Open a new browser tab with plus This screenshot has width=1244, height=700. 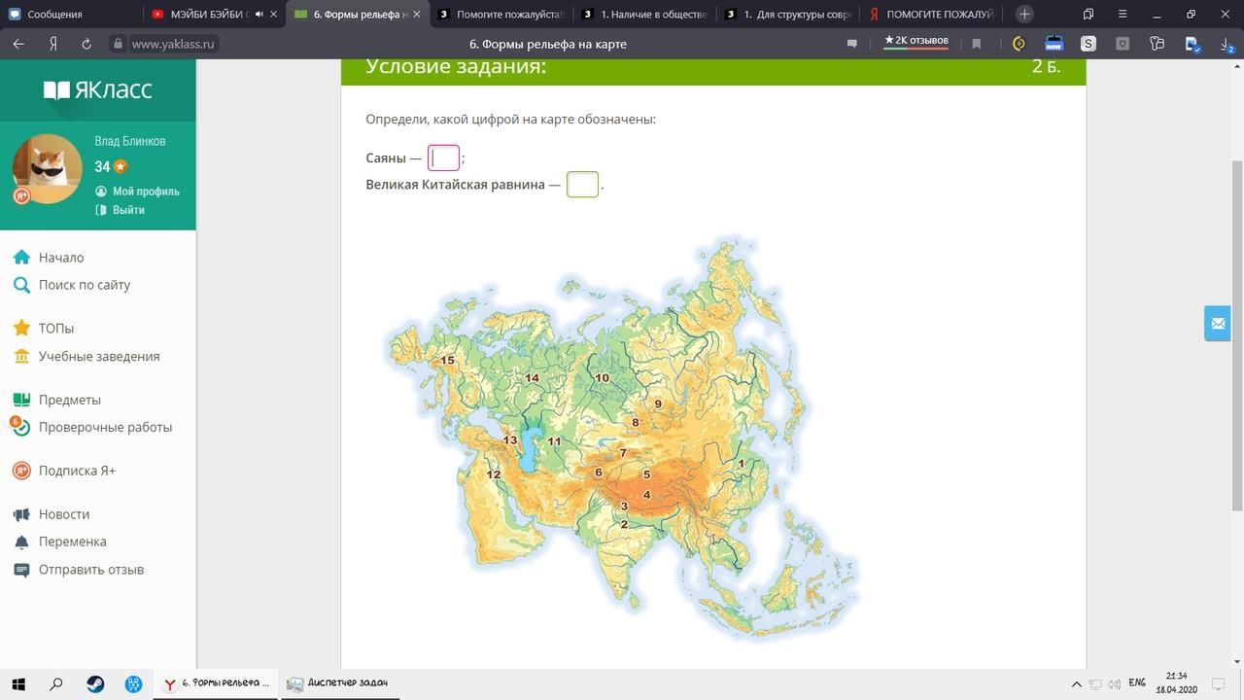coord(1024,14)
